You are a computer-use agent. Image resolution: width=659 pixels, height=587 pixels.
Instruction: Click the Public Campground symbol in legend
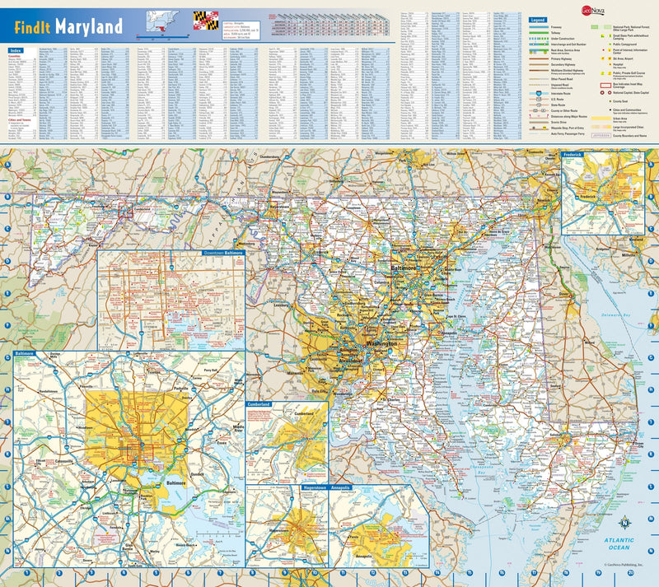[610, 44]
